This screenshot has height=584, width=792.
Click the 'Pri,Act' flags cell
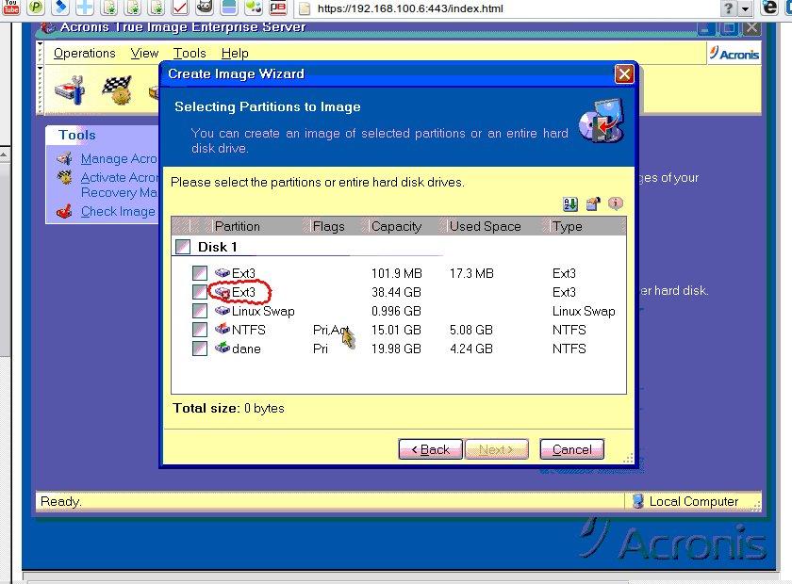click(x=331, y=330)
